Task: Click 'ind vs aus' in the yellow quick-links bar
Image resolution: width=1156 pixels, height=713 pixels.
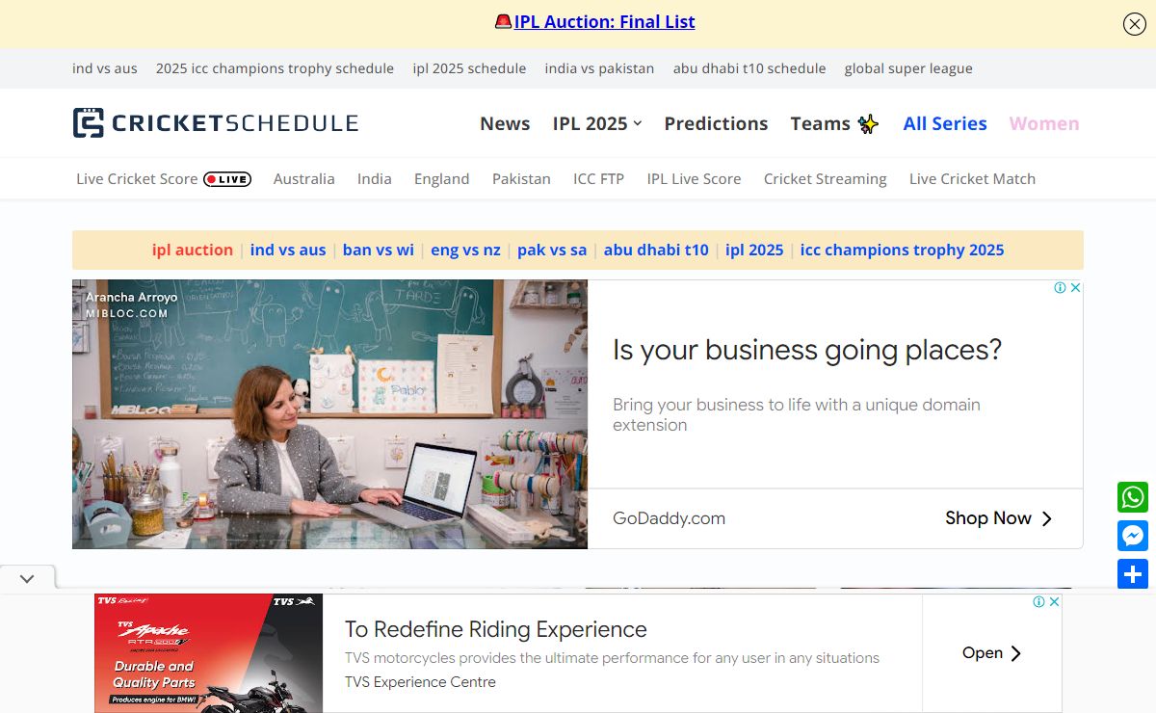Action: pos(288,250)
